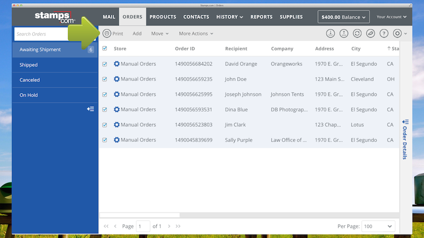Viewport: 424px width, 238px height.
Task: Collapse the left sidebar panel
Action: pyautogui.click(x=91, y=109)
